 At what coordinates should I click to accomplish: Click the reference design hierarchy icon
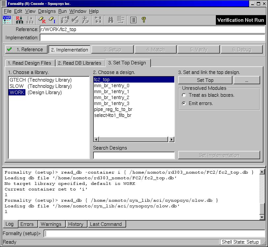coord(19,20)
